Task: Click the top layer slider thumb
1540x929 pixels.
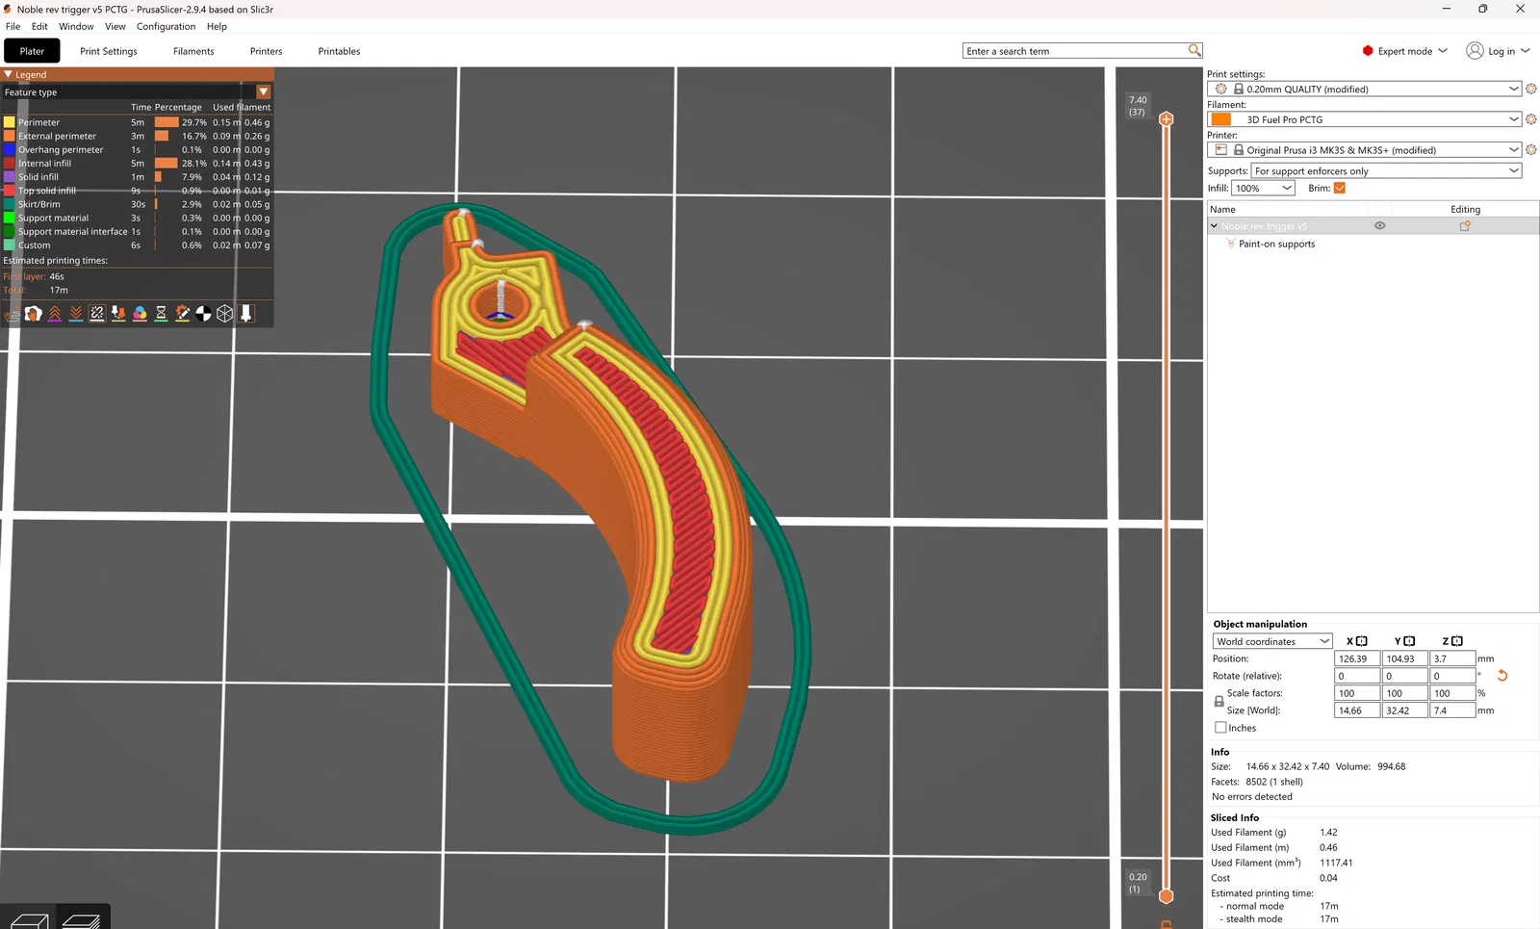Action: pyautogui.click(x=1166, y=119)
